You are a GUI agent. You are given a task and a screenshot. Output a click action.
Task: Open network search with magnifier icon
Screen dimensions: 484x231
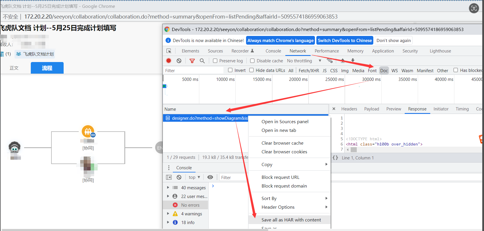[202, 61]
